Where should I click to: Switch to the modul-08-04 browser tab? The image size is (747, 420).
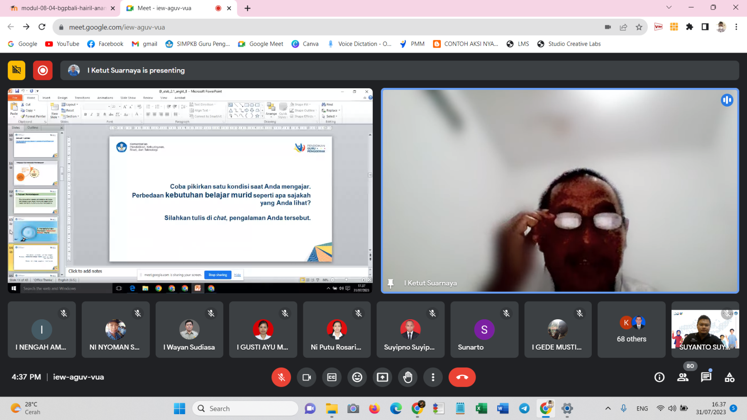[x=62, y=8]
